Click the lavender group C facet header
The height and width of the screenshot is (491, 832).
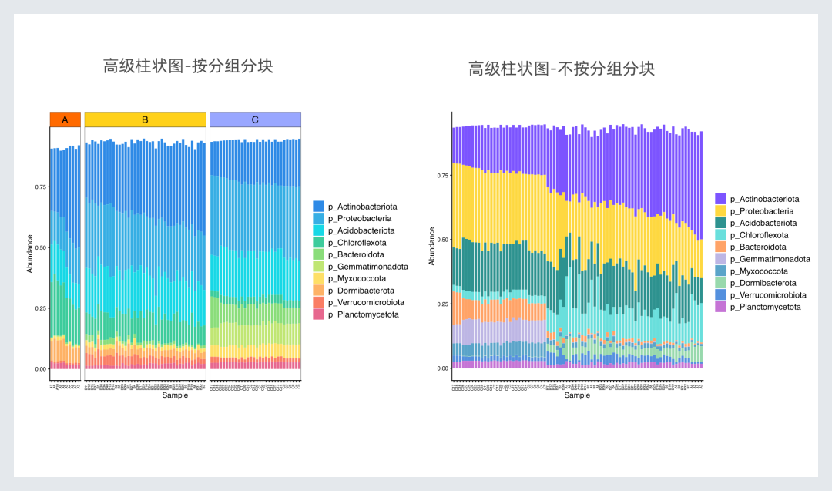coord(255,119)
